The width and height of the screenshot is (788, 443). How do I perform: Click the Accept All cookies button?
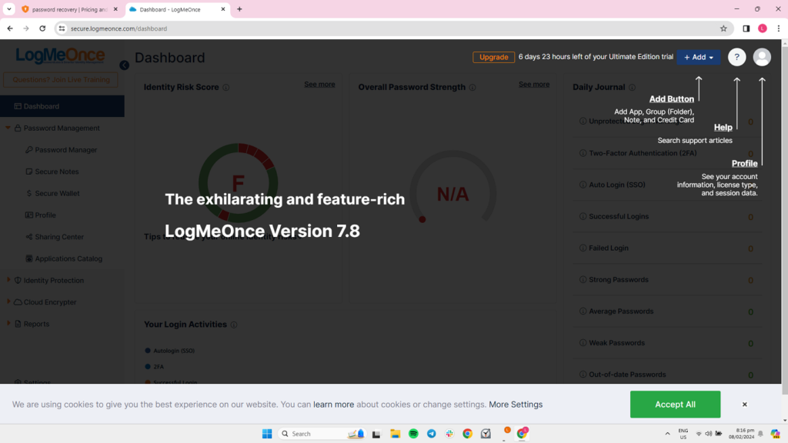pos(675,405)
